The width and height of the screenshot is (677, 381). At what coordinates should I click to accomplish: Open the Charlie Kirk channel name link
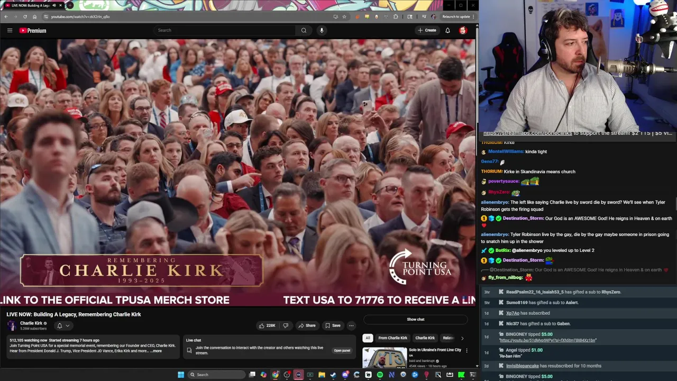[31, 323]
